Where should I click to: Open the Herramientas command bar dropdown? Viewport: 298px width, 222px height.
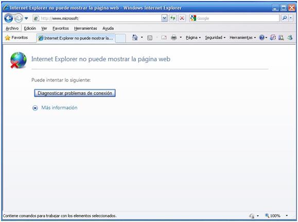pyautogui.click(x=243, y=38)
